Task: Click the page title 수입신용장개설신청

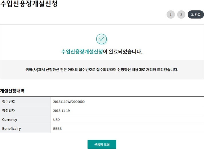Action: 29,5
